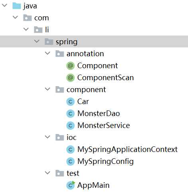The width and height of the screenshot is (188, 193).
Task: Select the ComponentScan annotation file
Action: tap(106, 78)
